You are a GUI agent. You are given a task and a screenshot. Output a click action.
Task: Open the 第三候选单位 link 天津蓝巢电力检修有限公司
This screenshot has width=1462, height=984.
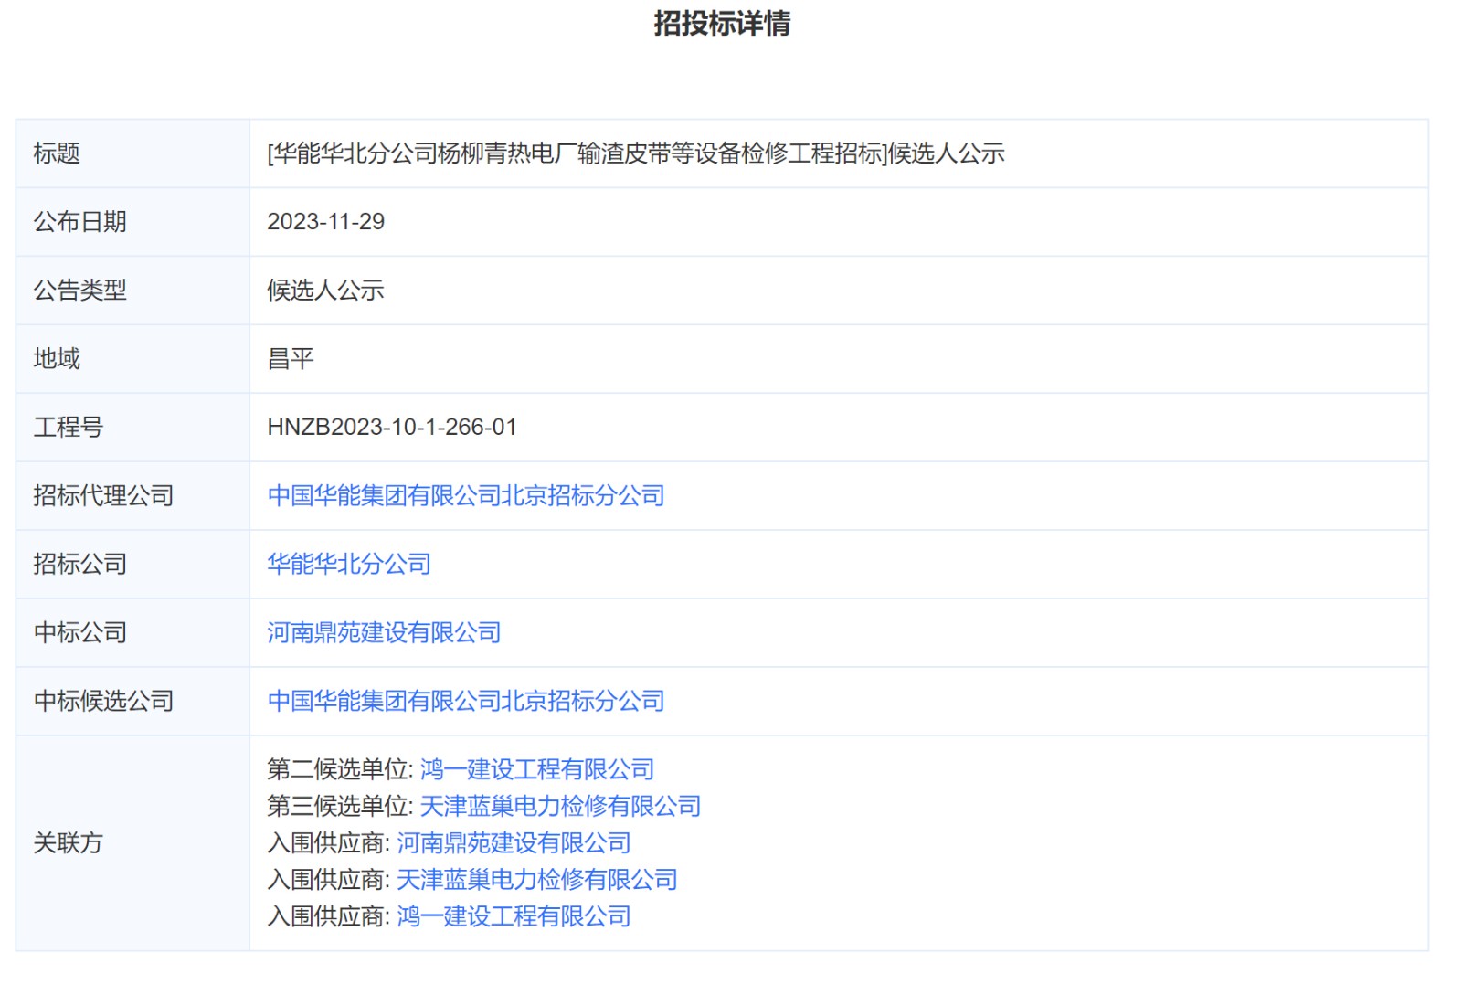coord(559,806)
